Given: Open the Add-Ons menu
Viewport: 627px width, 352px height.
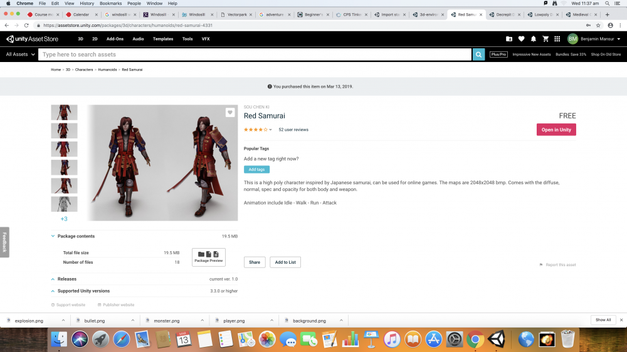Looking at the screenshot, I should [115, 39].
